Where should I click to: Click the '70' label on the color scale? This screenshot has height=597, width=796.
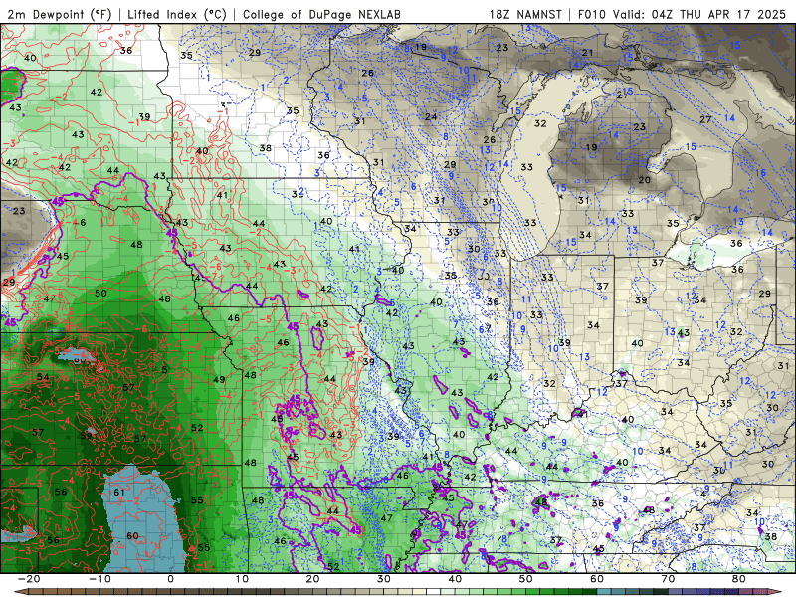coord(668,579)
